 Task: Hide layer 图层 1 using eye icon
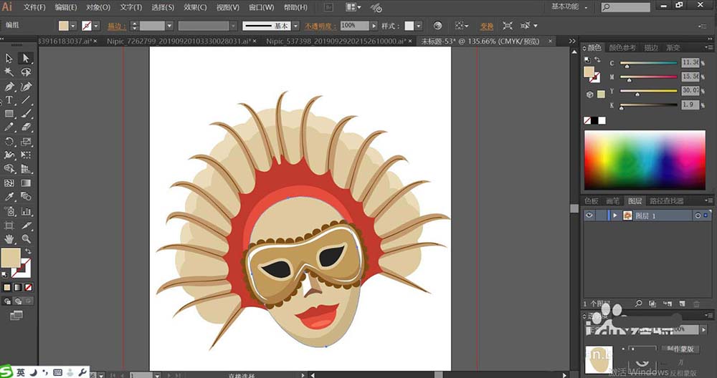(589, 215)
